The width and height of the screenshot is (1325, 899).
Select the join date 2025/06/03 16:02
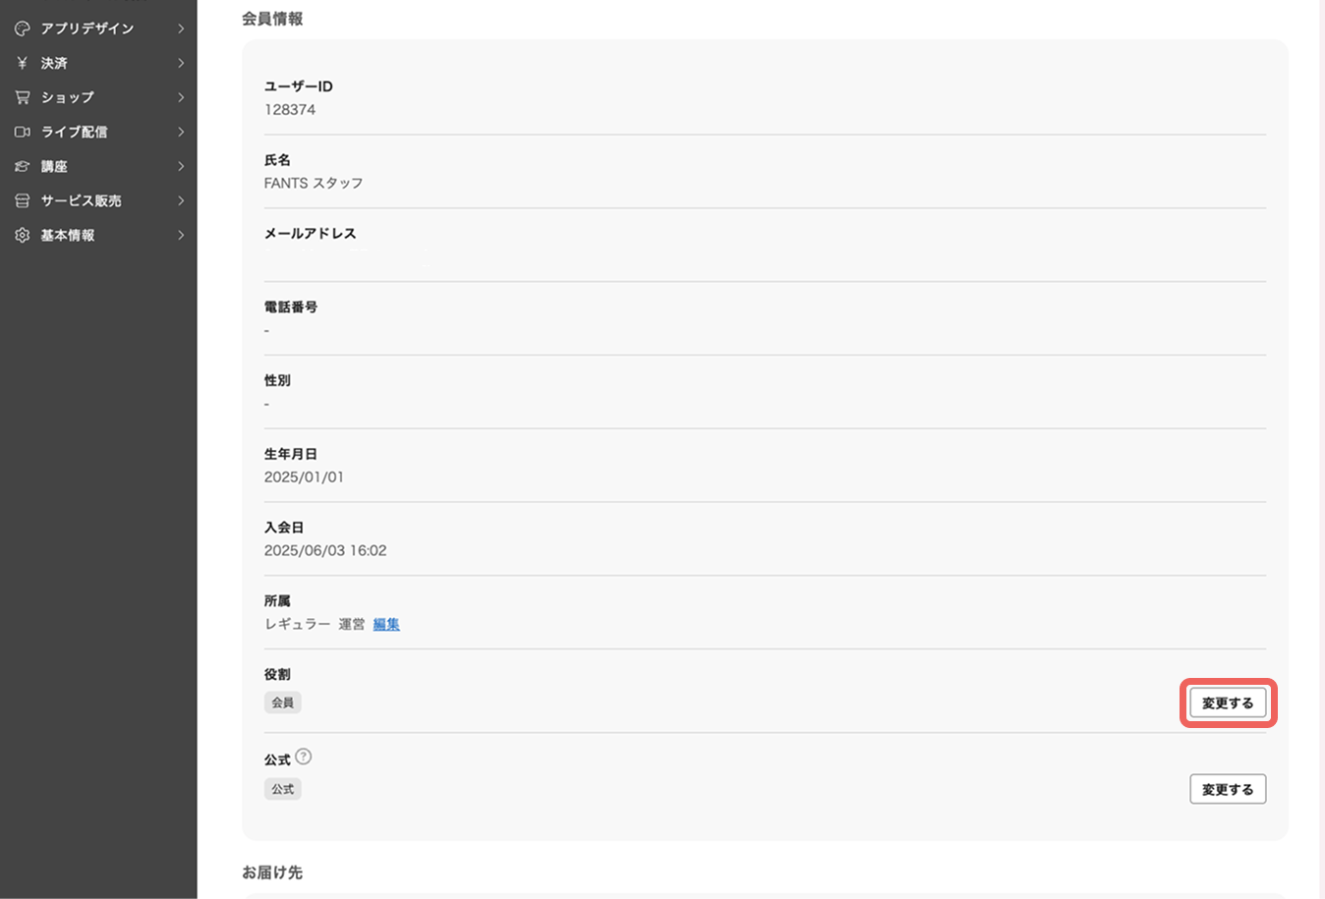325,550
